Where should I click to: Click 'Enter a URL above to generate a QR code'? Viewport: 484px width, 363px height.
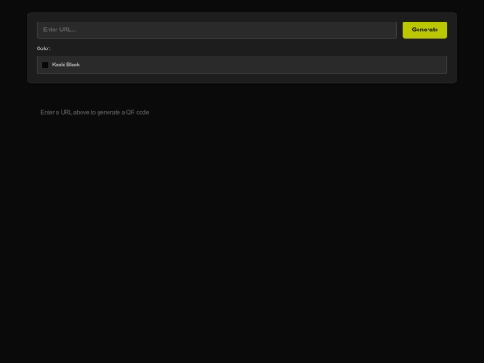click(95, 112)
